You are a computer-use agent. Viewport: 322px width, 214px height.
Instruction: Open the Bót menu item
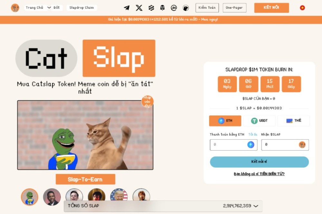coord(56,8)
